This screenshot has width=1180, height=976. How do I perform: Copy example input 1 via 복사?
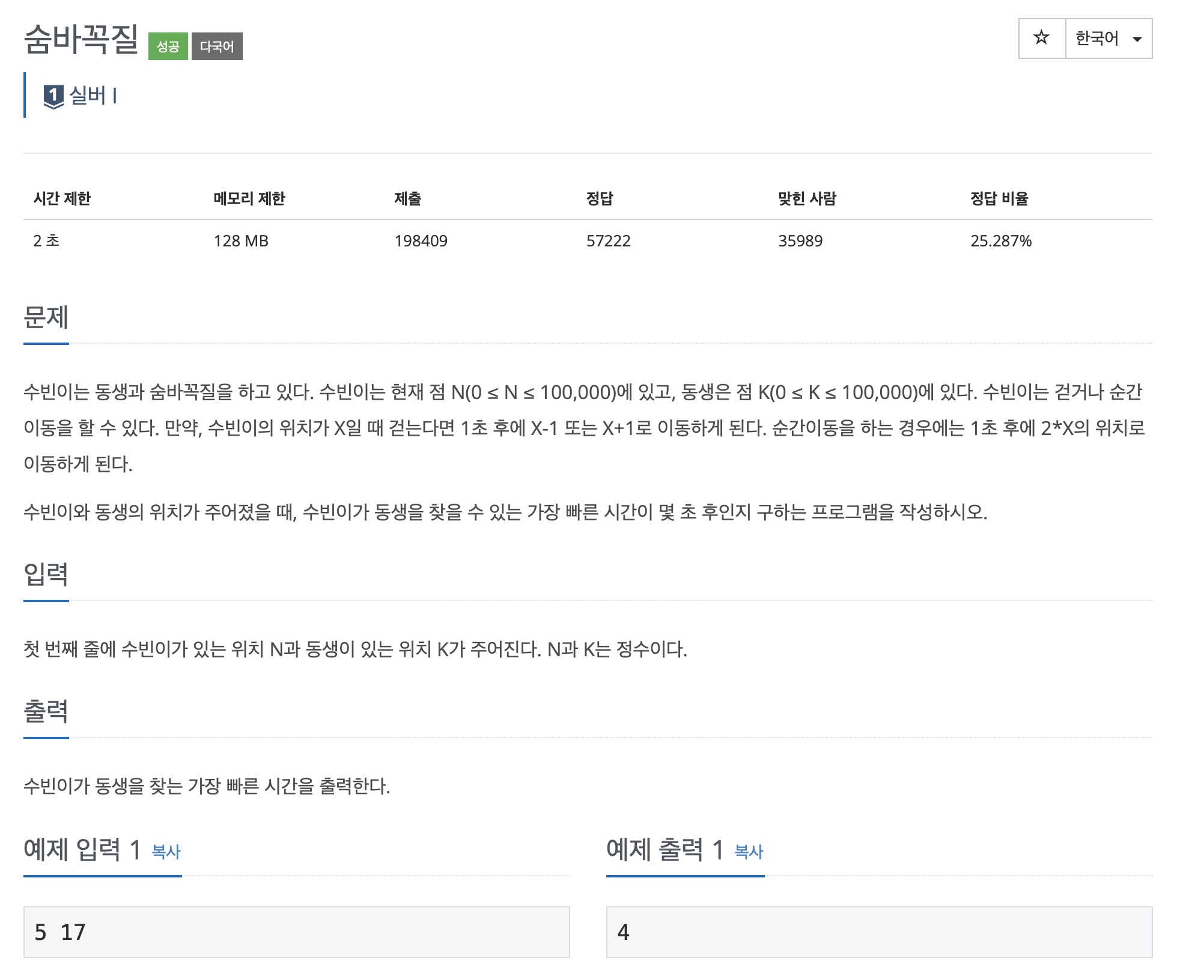click(166, 852)
